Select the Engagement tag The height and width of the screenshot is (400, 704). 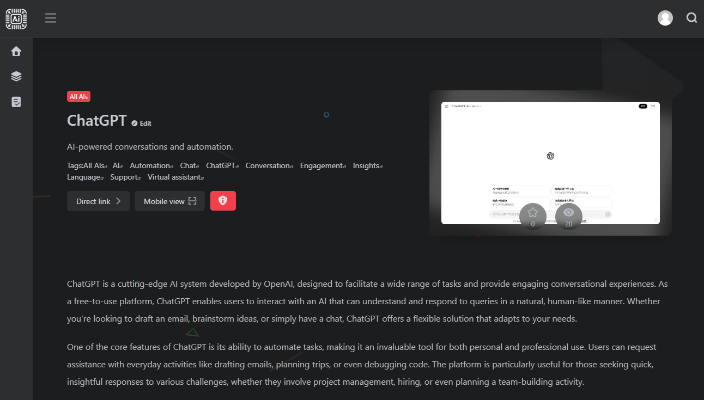(x=323, y=165)
